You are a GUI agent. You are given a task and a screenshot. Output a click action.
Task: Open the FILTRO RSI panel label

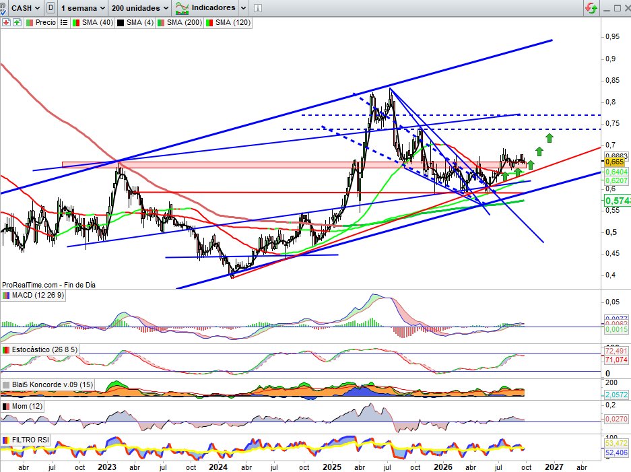[x=30, y=440]
